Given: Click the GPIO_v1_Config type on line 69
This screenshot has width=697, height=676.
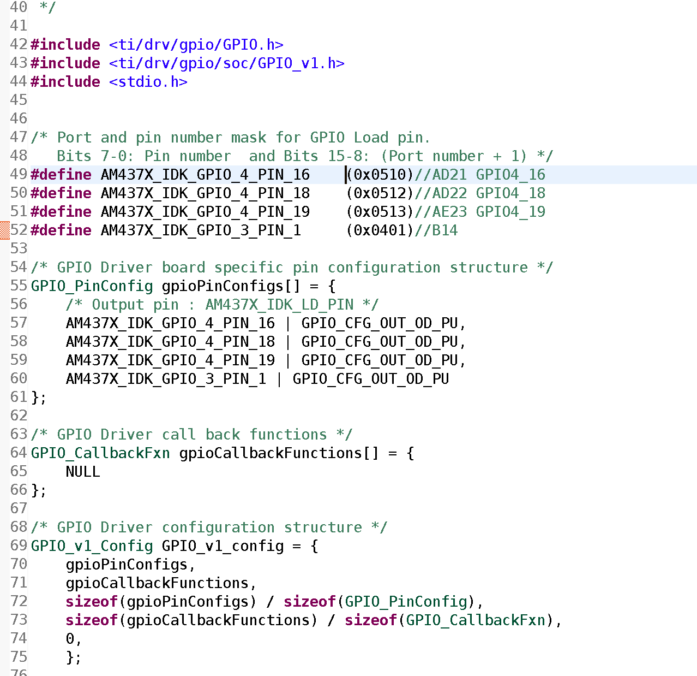Looking at the screenshot, I should coord(92,546).
